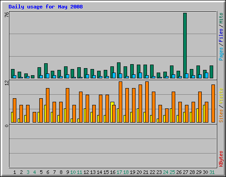Click green weekend day label "11"
The width and height of the screenshot is (226, 177).
tap(79, 172)
